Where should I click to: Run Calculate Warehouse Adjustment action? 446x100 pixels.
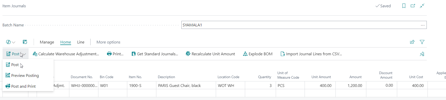(x=66, y=54)
